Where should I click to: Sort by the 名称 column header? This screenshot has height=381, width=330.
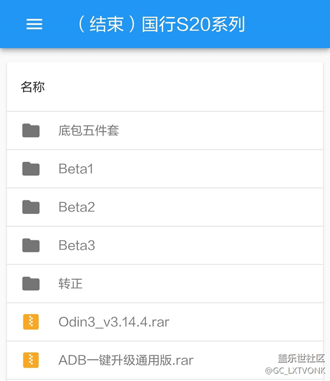(x=33, y=87)
